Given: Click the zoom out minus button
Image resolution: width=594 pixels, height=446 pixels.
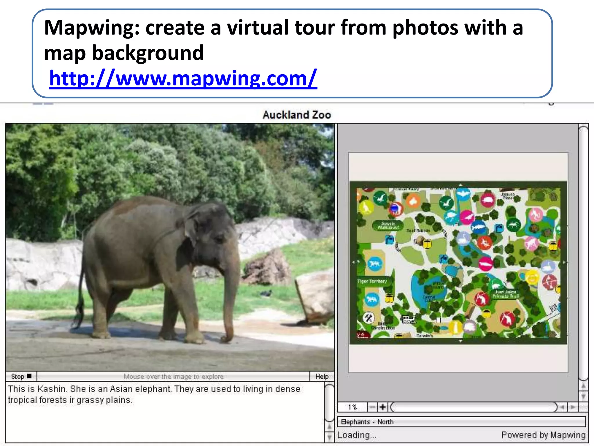Looking at the screenshot, I should coord(372,407).
